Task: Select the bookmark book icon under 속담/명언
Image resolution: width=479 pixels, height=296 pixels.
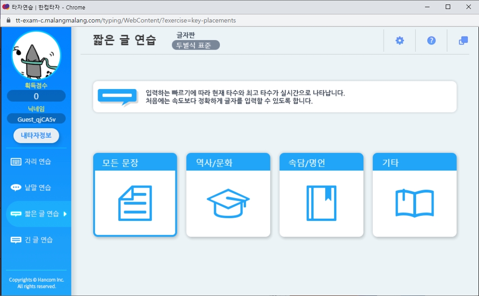Action: coord(321,202)
